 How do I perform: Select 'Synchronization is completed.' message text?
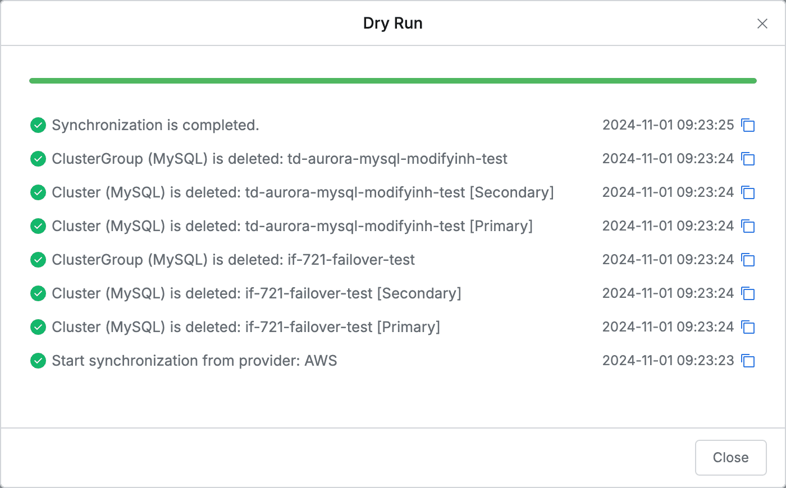[x=156, y=125]
